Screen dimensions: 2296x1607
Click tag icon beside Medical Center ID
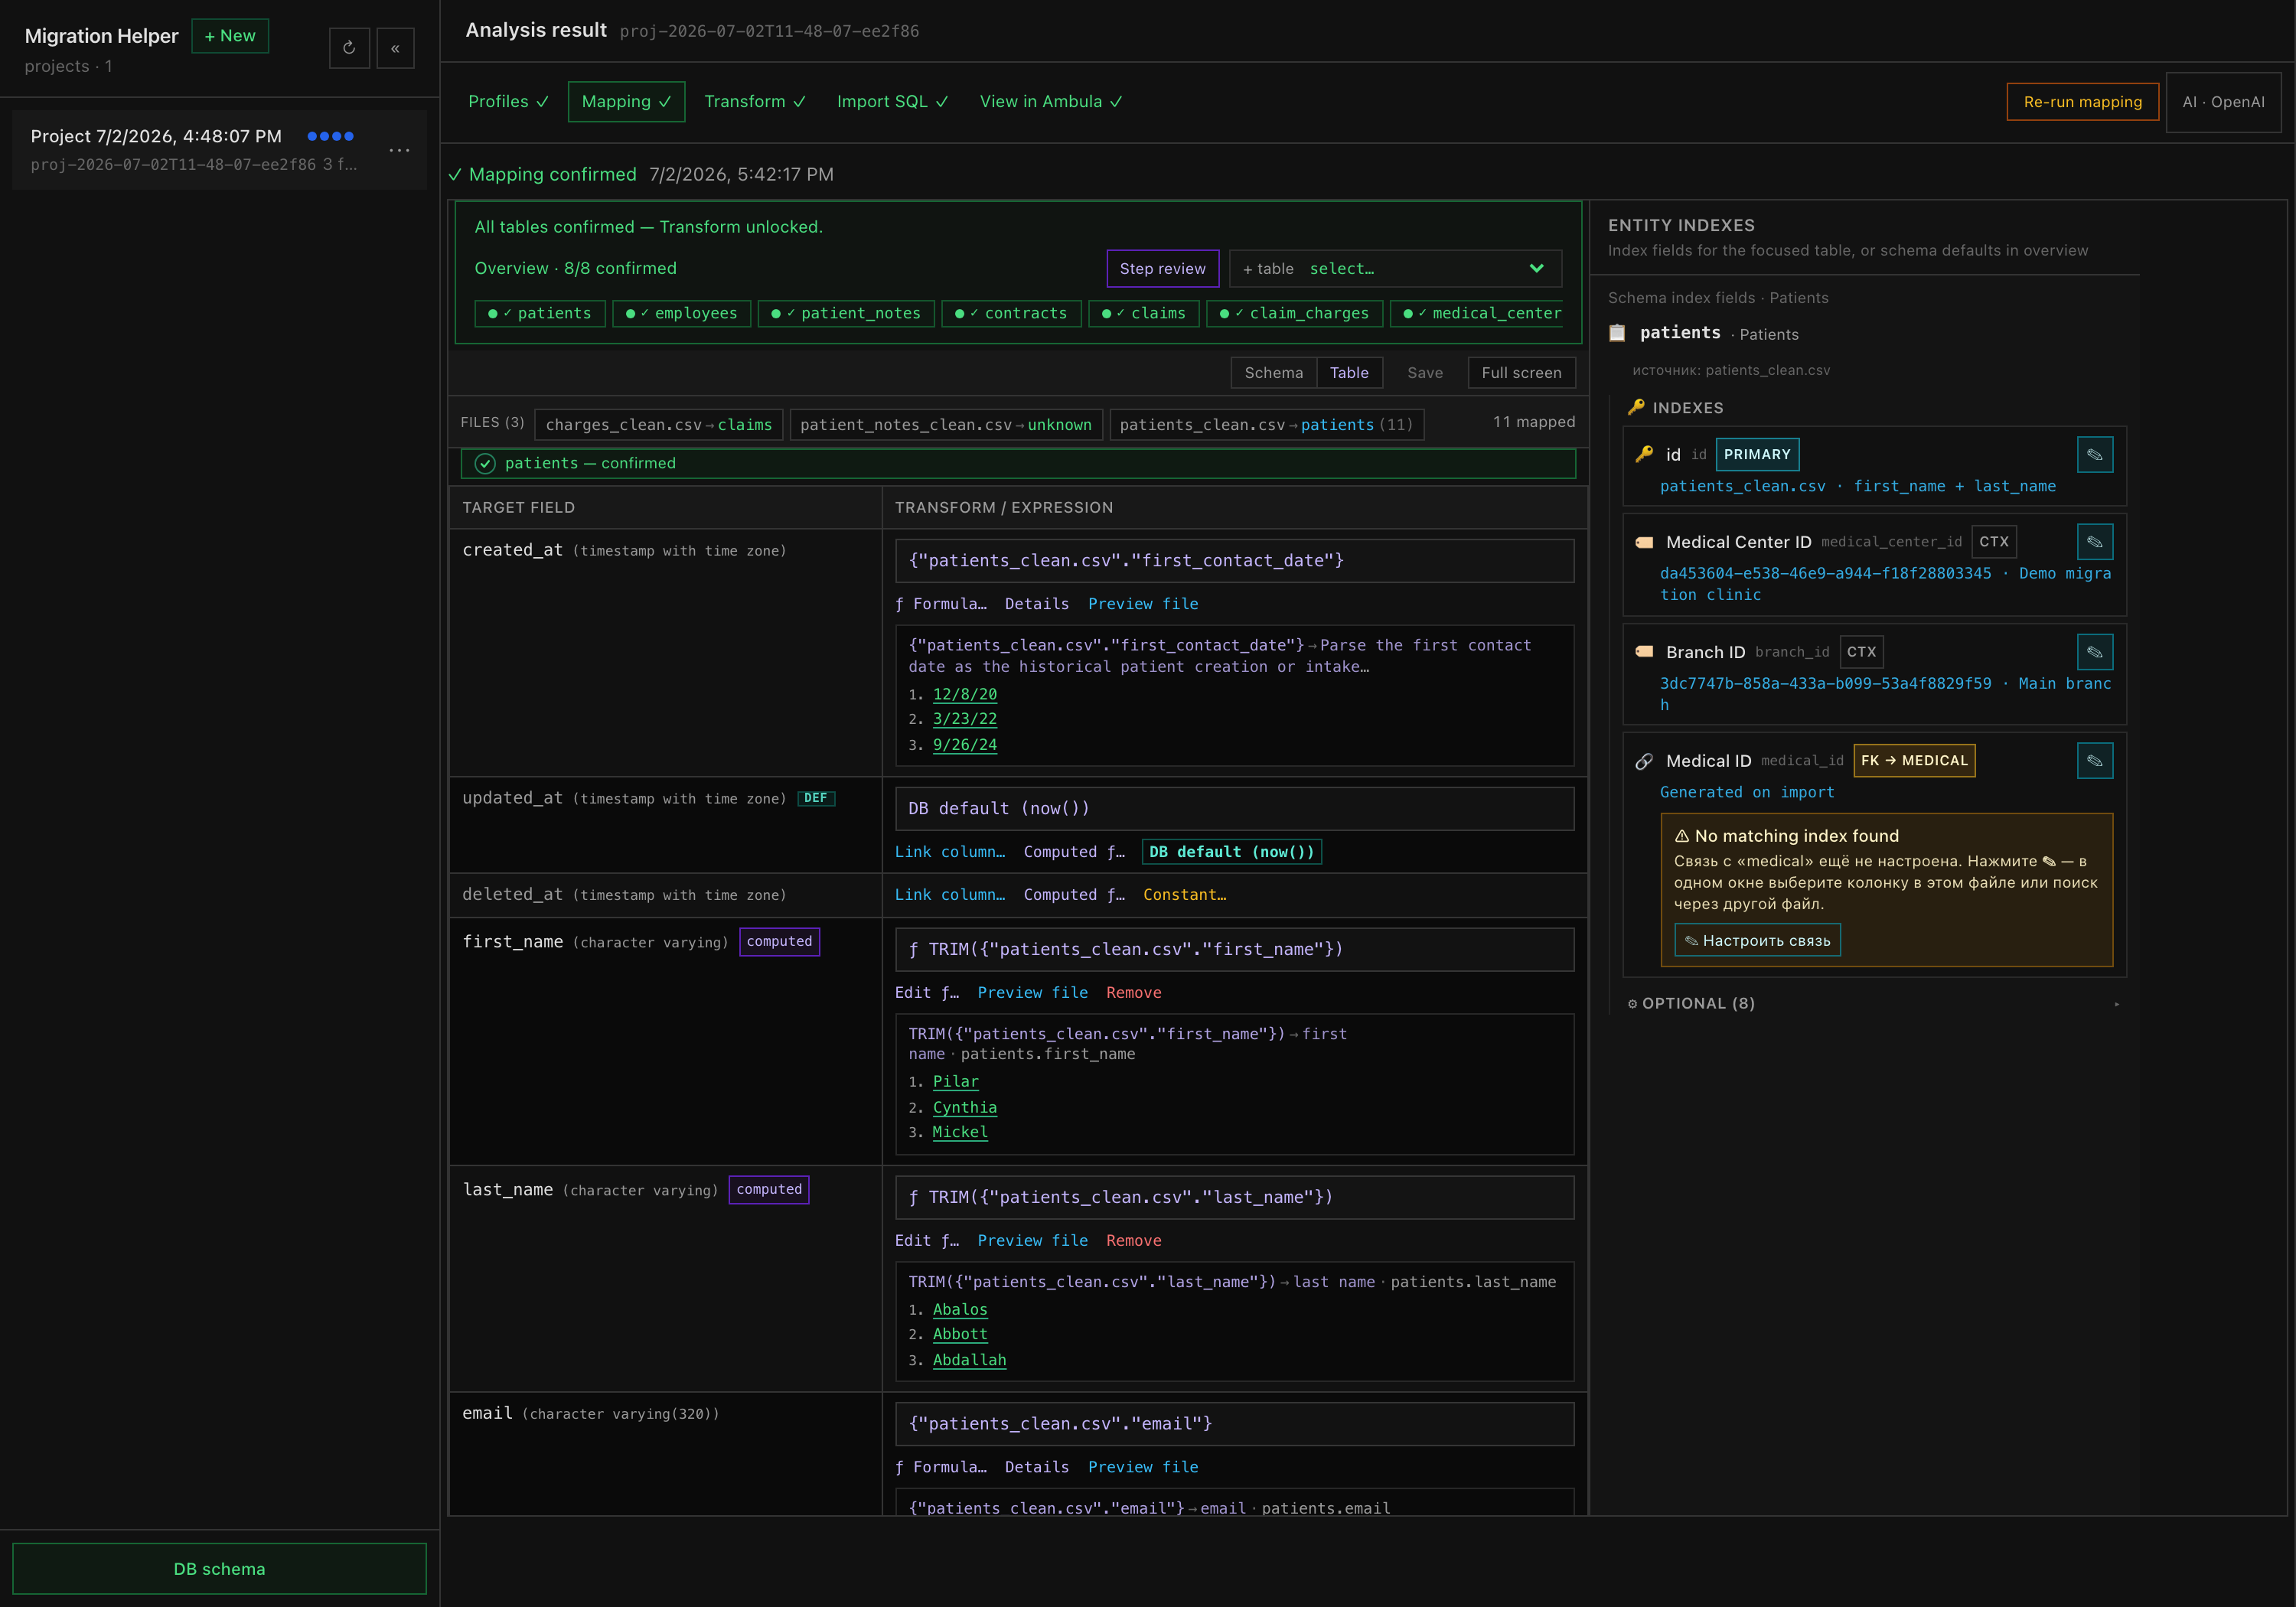coord(1644,542)
